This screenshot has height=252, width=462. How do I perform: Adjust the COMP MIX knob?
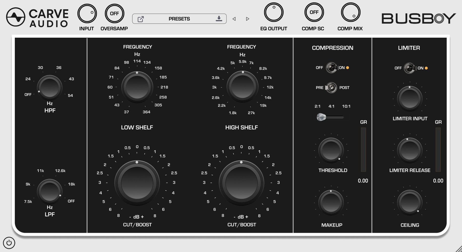click(x=350, y=12)
